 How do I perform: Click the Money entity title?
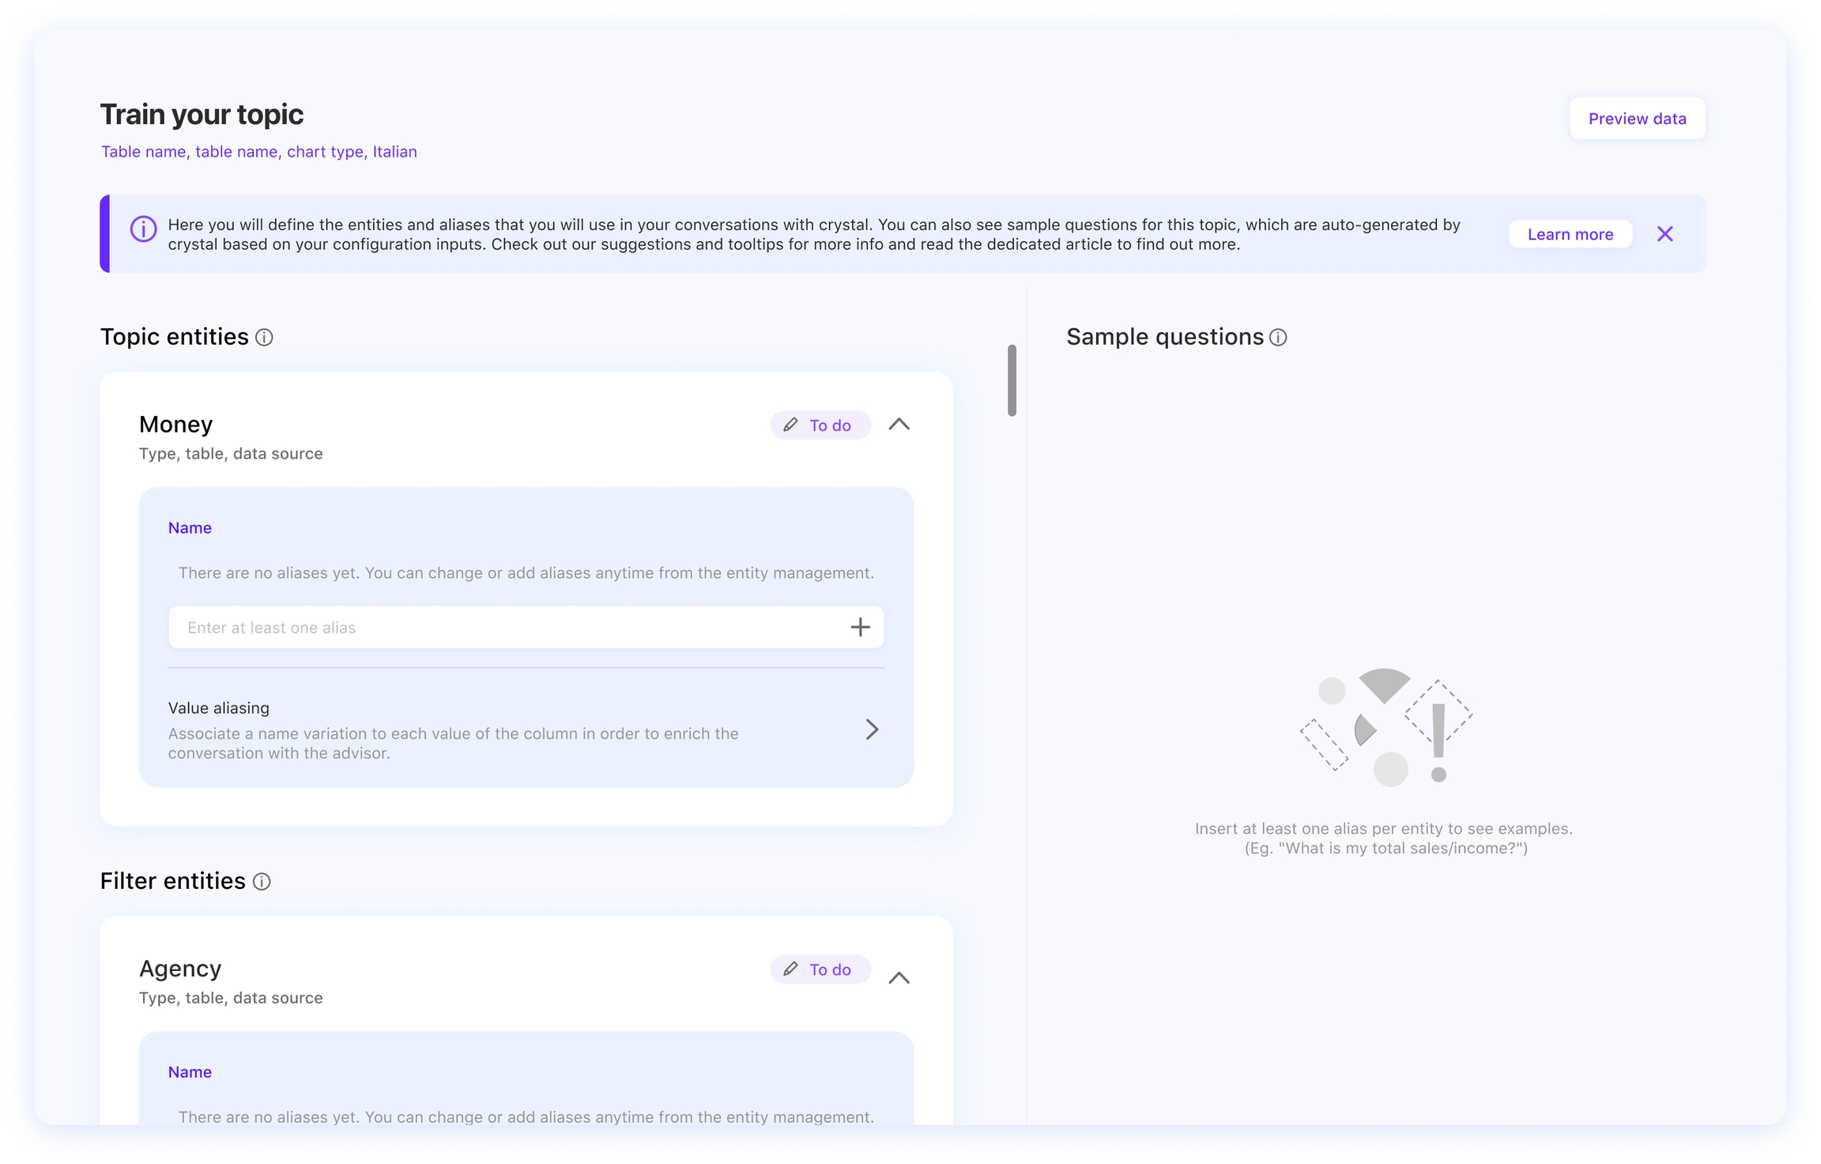175,425
